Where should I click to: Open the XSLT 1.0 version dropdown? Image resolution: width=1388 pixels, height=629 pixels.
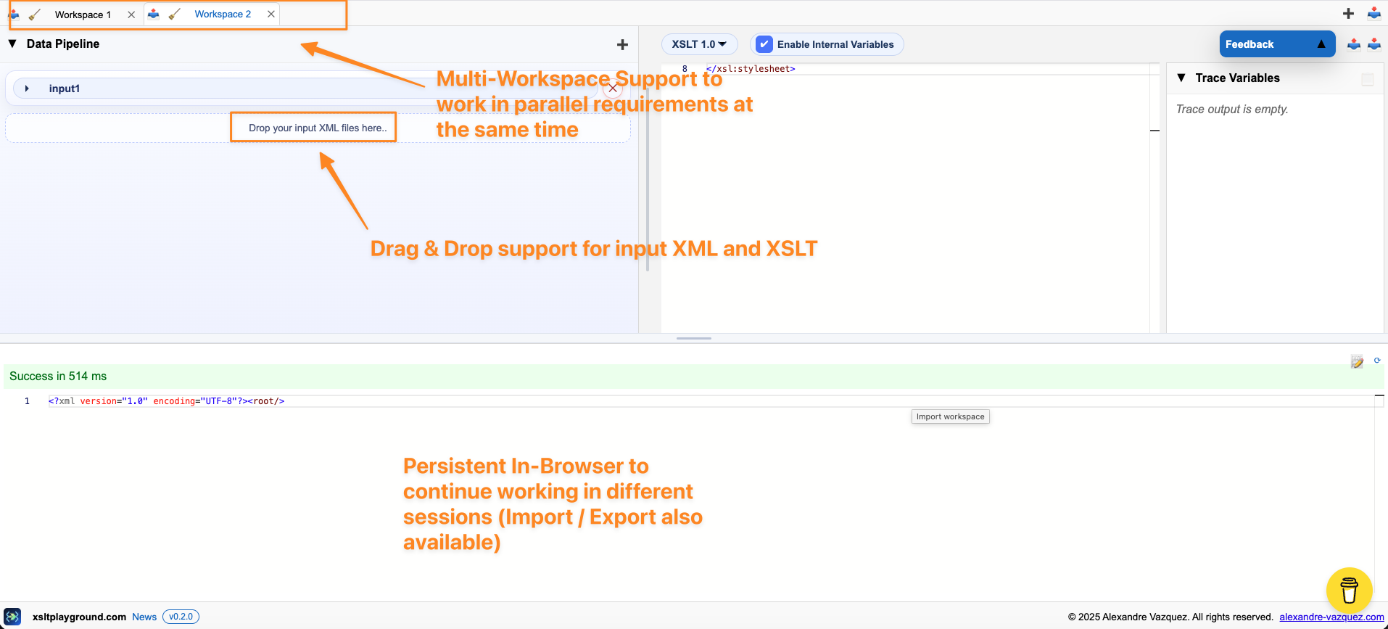698,44
